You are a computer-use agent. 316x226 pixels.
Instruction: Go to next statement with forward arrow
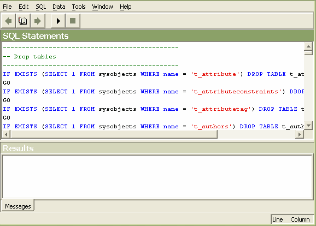click(x=38, y=21)
